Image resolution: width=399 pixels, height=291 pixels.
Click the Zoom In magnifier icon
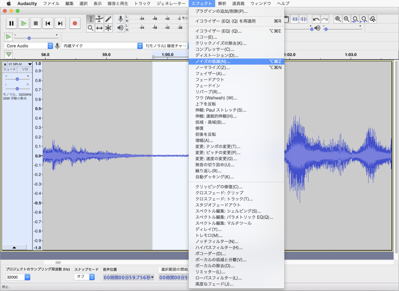coord(338,19)
